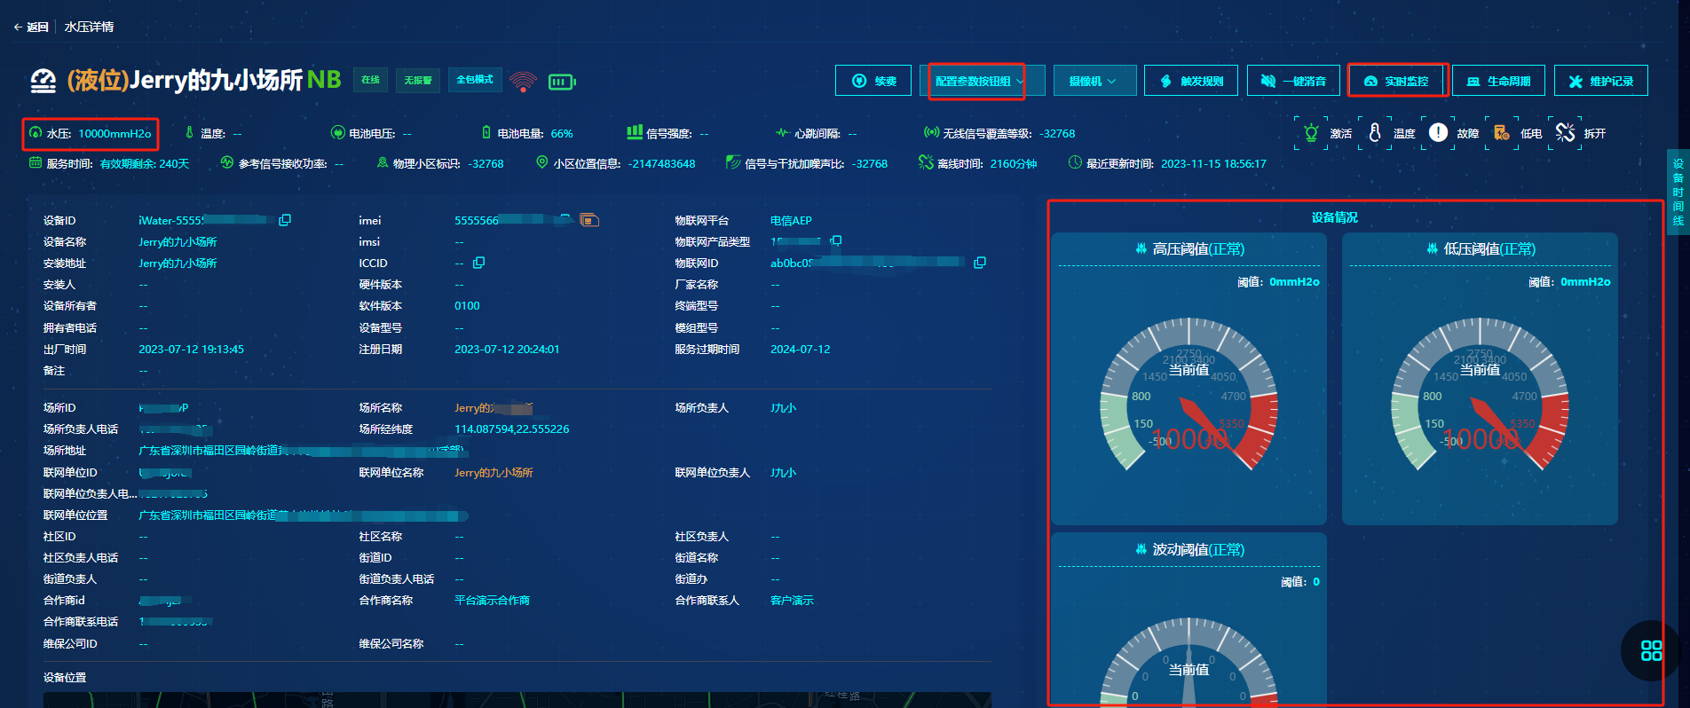1690x708 pixels.
Task: Click the 114.087594,22.555226 coordinates value
Action: pyautogui.click(x=512, y=429)
